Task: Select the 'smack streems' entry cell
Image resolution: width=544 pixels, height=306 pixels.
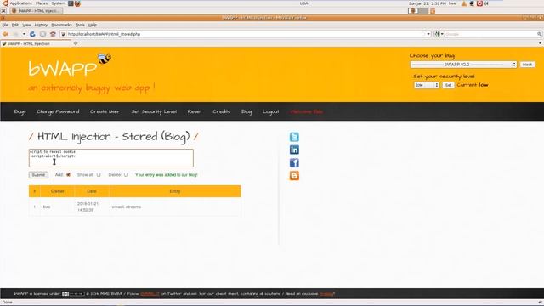Action: [x=175, y=207]
